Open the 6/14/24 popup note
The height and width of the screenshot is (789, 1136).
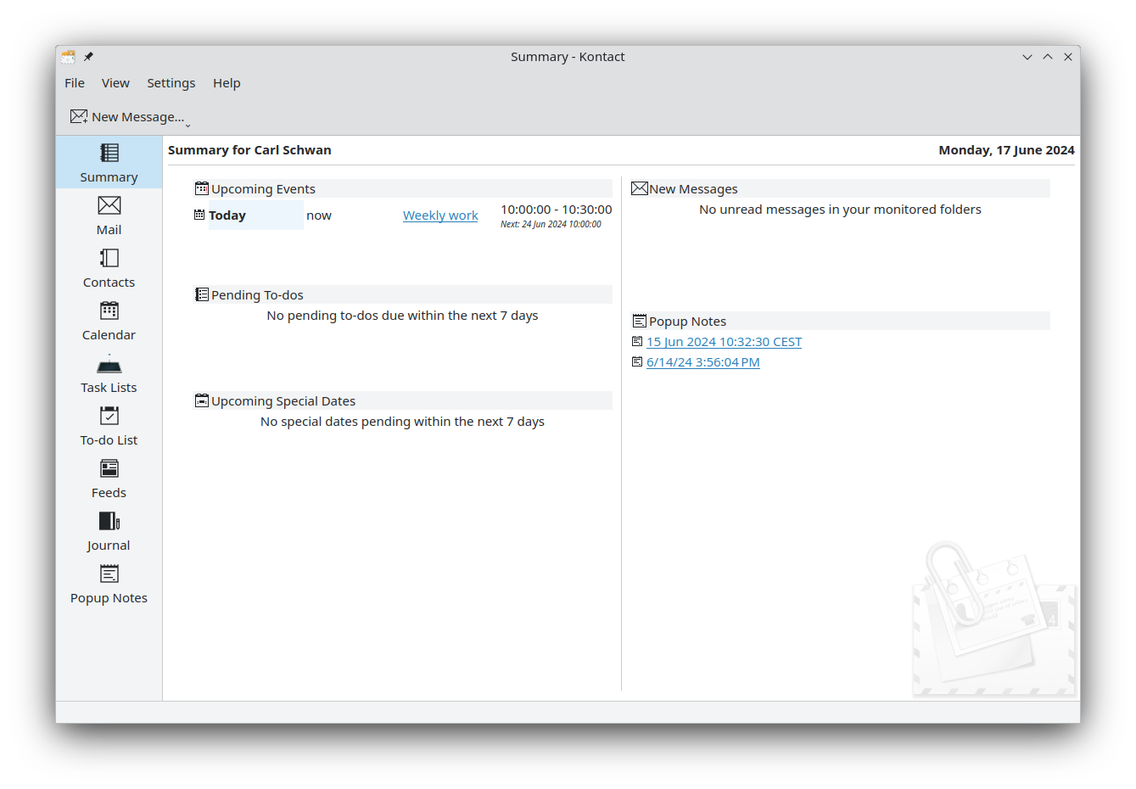click(702, 361)
